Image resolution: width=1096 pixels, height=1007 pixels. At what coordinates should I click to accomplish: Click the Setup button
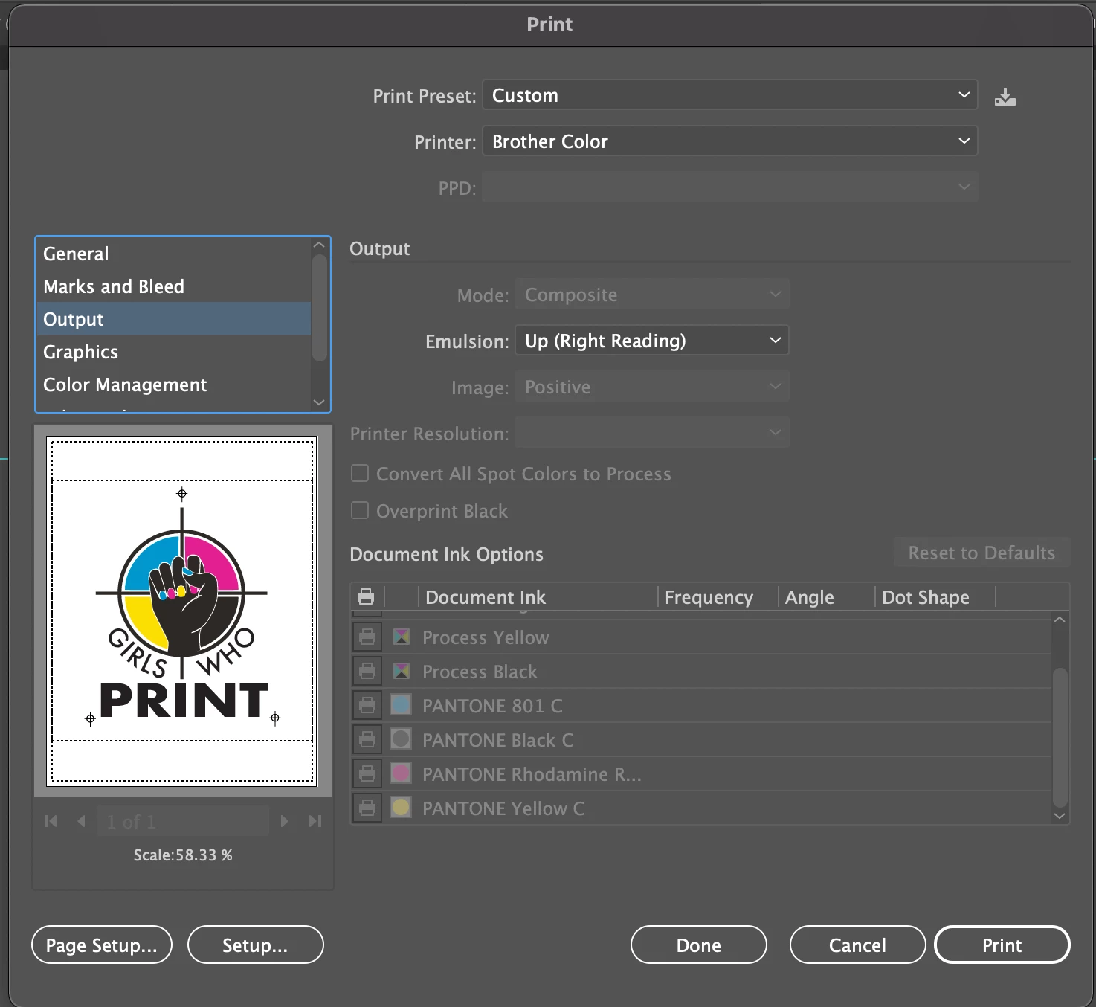point(256,945)
